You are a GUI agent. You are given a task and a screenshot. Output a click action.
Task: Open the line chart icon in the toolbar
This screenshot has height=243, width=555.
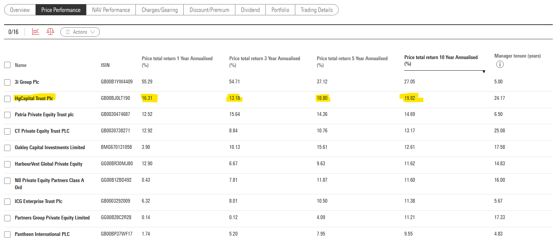coord(36,32)
